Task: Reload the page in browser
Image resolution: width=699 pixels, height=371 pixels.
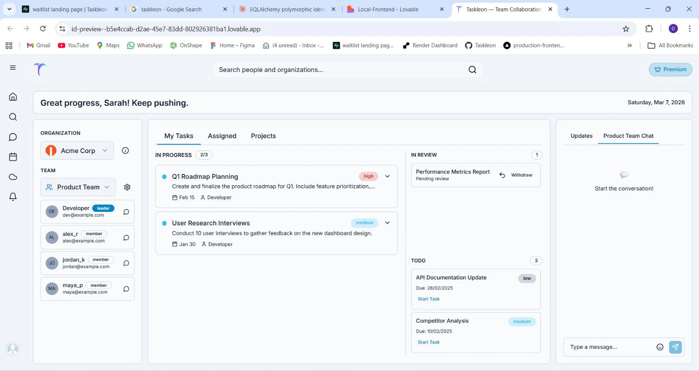Action: click(x=43, y=29)
